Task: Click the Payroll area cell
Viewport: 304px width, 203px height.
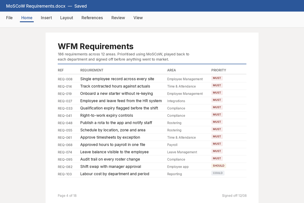Action: [x=172, y=145]
